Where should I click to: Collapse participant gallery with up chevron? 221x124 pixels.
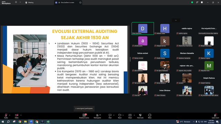[x=176, y=20]
